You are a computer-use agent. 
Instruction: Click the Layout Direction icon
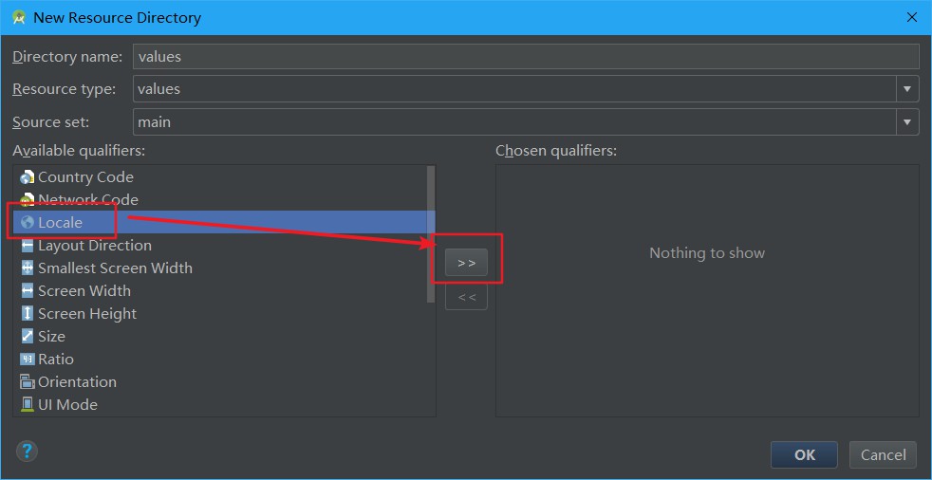(28, 246)
